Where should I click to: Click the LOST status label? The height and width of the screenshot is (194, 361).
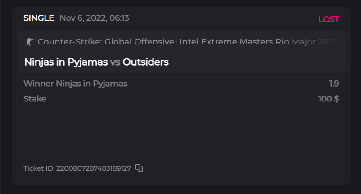point(329,19)
